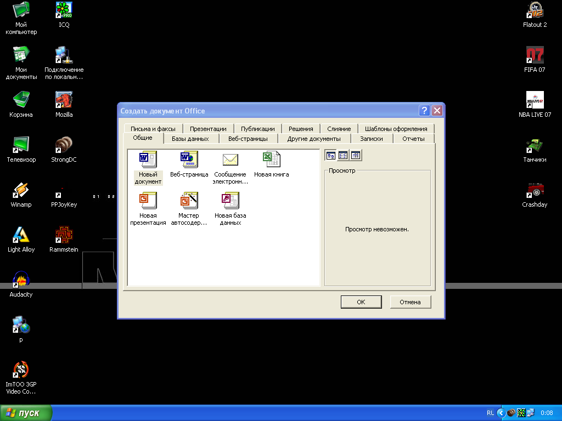
Task: Select Корзина recycle bin icon
Action: (21, 105)
